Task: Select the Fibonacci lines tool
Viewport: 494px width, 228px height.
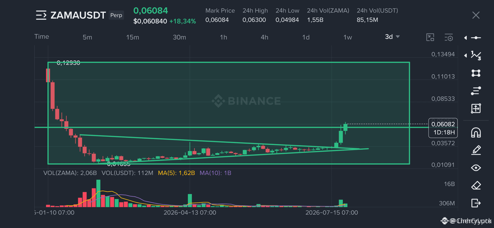Action: click(x=476, y=91)
